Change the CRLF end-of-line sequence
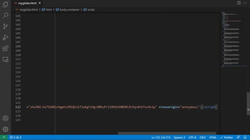250x140 pixels. 202,137
